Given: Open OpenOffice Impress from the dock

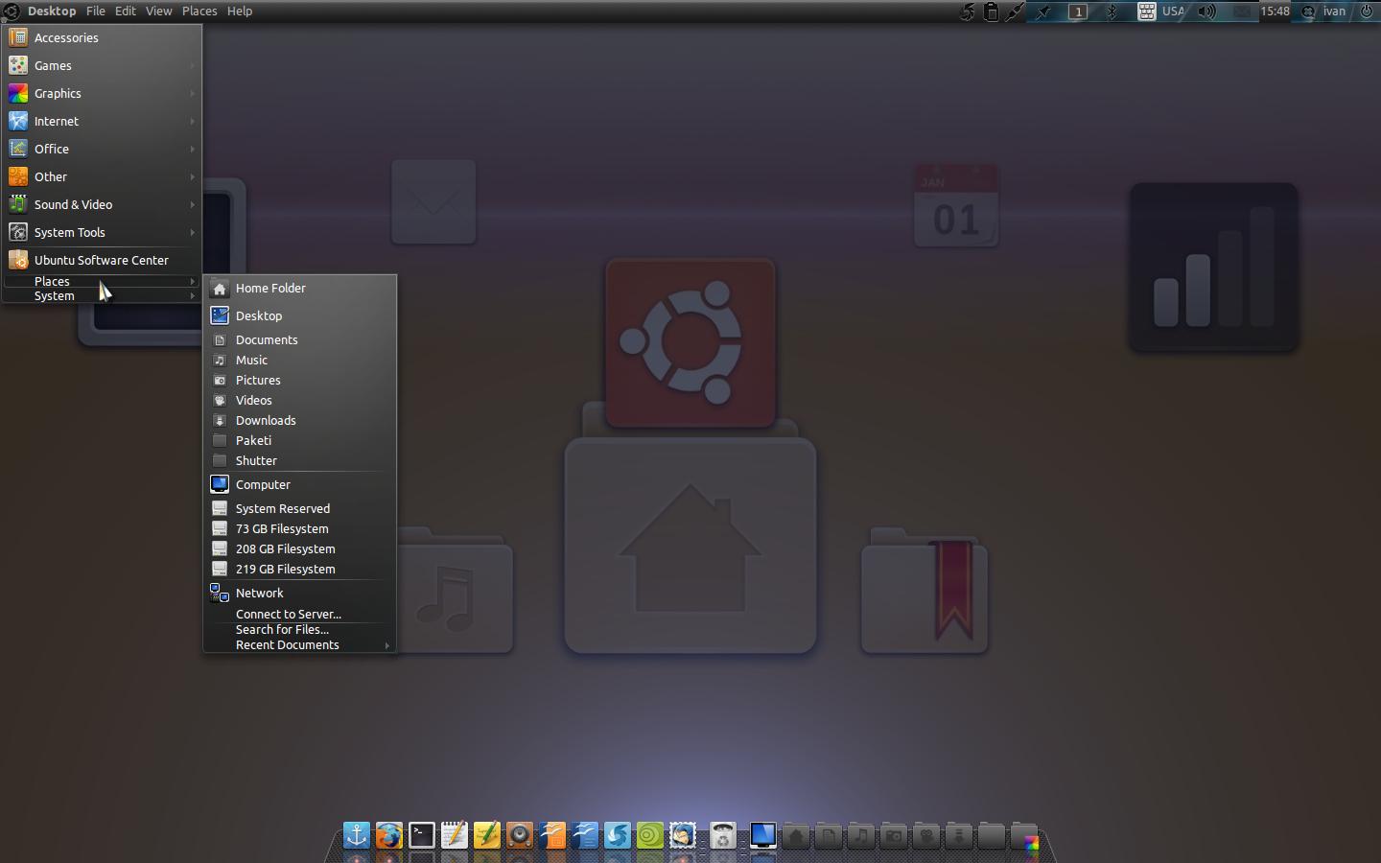Looking at the screenshot, I should 552,835.
